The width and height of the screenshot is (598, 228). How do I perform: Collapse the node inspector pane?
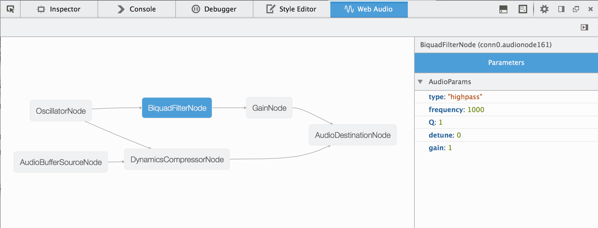[584, 27]
